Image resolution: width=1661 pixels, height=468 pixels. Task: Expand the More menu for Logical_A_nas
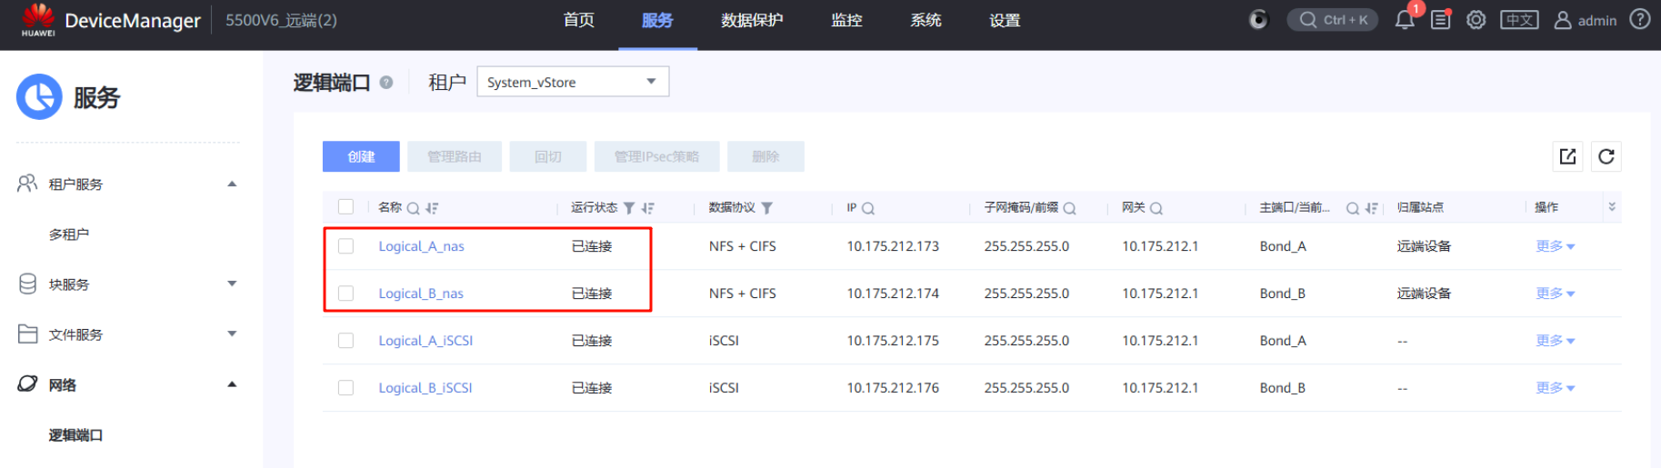(x=1555, y=246)
